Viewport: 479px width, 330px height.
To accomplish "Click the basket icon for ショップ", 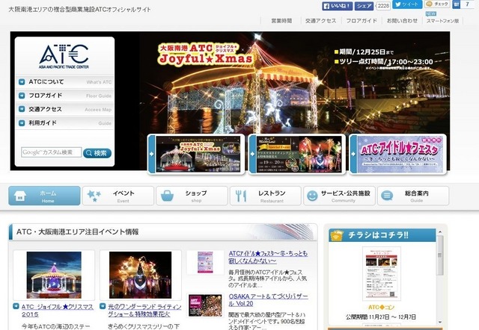I will 167,196.
